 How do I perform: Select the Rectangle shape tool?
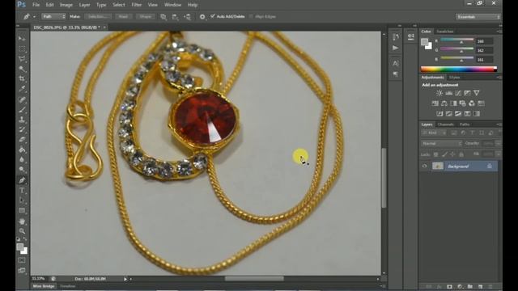coord(22,210)
